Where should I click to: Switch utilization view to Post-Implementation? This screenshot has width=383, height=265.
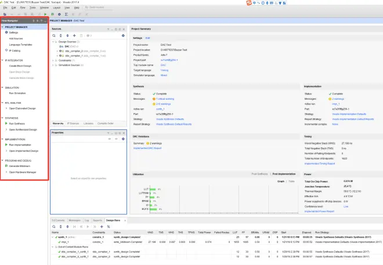tap(284, 174)
